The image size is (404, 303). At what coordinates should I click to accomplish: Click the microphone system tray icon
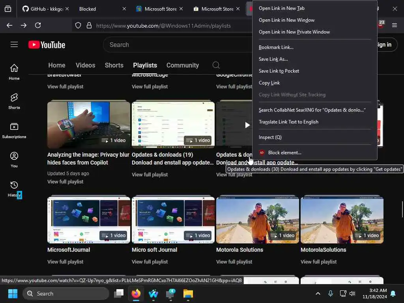click(331, 294)
